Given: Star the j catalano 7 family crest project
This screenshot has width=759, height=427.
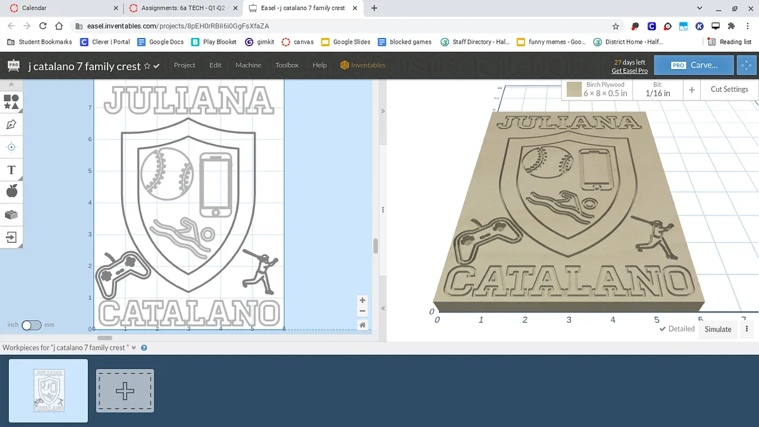Looking at the screenshot, I should [x=147, y=66].
